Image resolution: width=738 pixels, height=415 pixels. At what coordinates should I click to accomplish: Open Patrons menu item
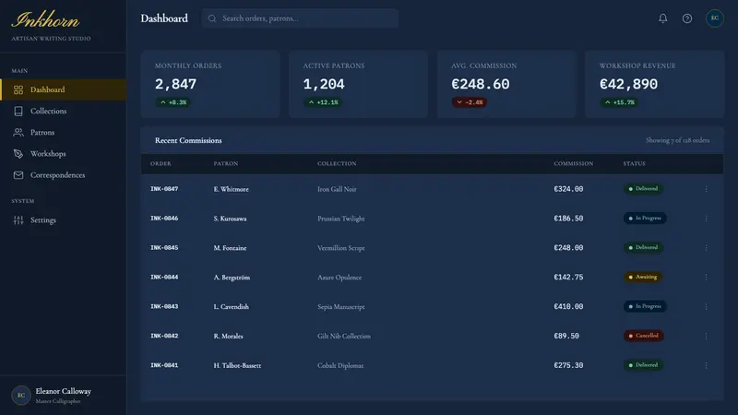pos(63,132)
